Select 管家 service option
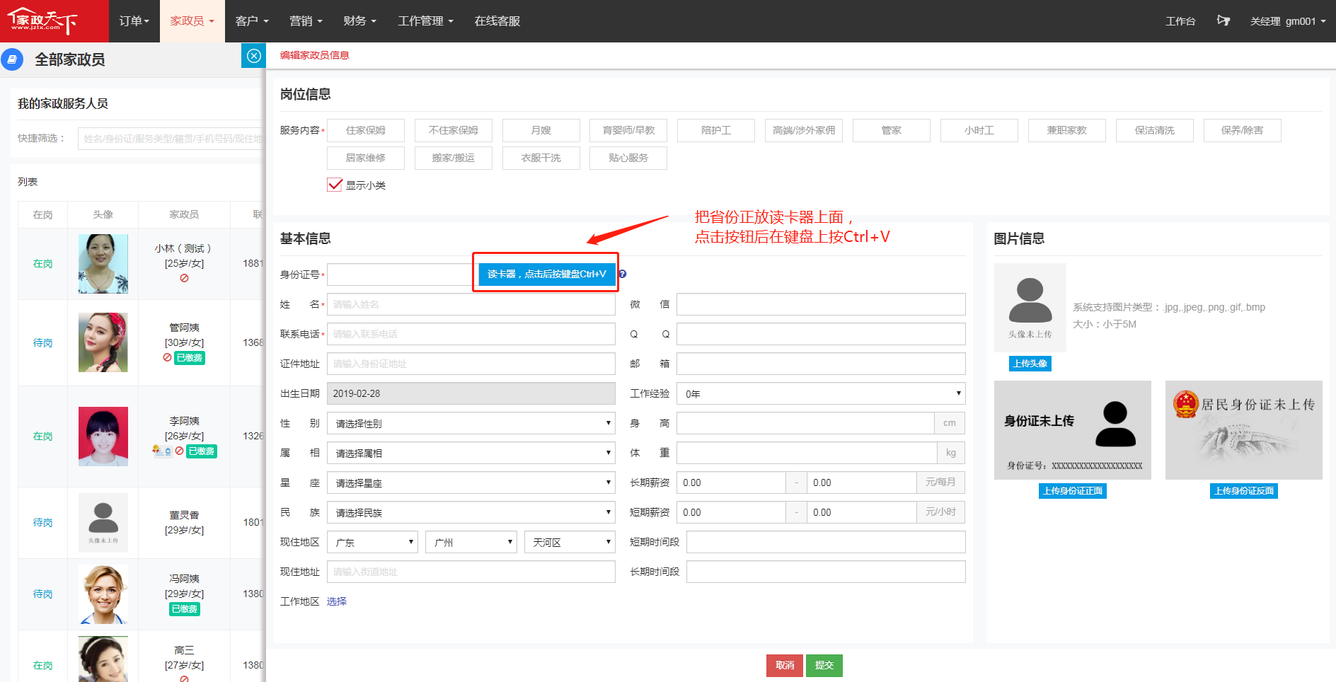 click(x=892, y=130)
